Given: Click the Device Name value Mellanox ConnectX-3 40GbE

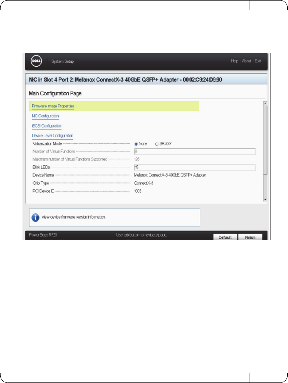Looking at the screenshot, I should coord(170,175).
